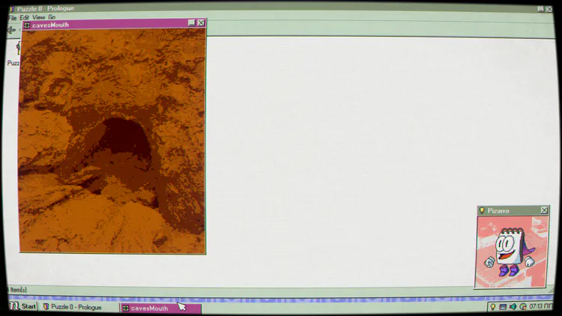Open the Go menu
The height and width of the screenshot is (316, 562).
(52, 17)
